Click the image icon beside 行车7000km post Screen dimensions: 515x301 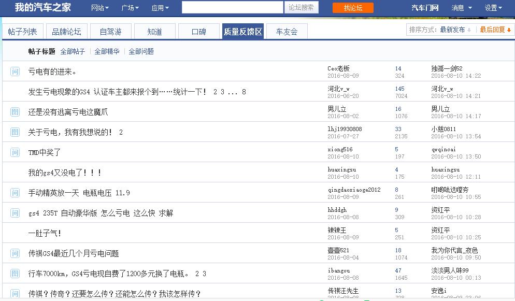point(15,274)
